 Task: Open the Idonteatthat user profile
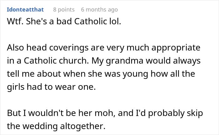click(x=25, y=10)
